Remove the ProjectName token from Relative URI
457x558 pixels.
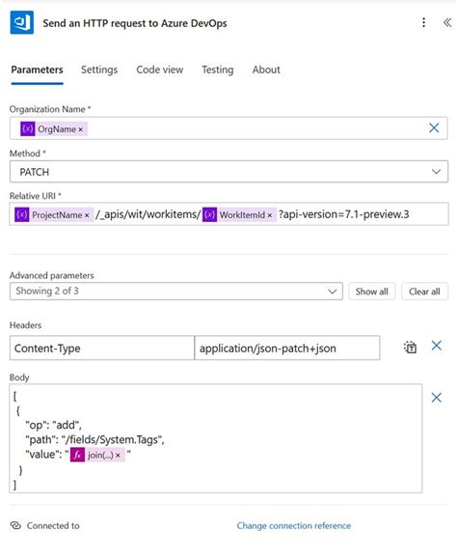[x=87, y=215]
